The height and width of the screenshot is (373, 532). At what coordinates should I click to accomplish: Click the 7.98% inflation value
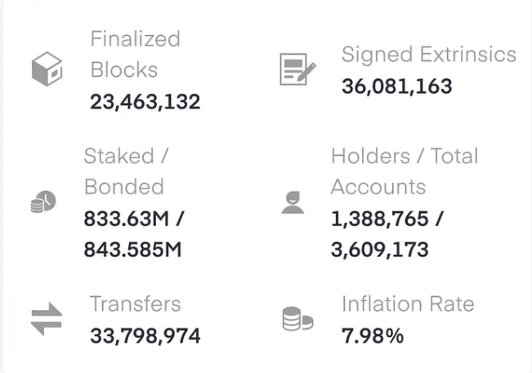pyautogui.click(x=373, y=336)
